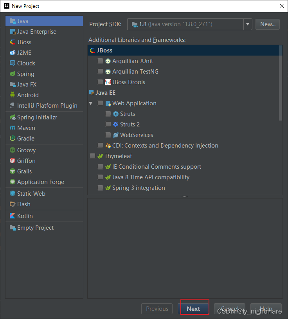Click the Gradle icon

click(x=13, y=138)
